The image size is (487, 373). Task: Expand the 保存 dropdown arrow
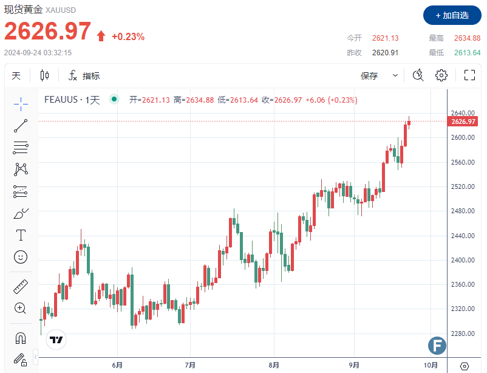pos(395,76)
